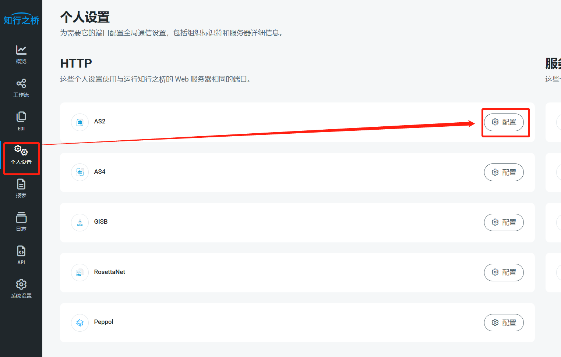
Task: Click the 配置 button for AS4
Action: tap(504, 172)
